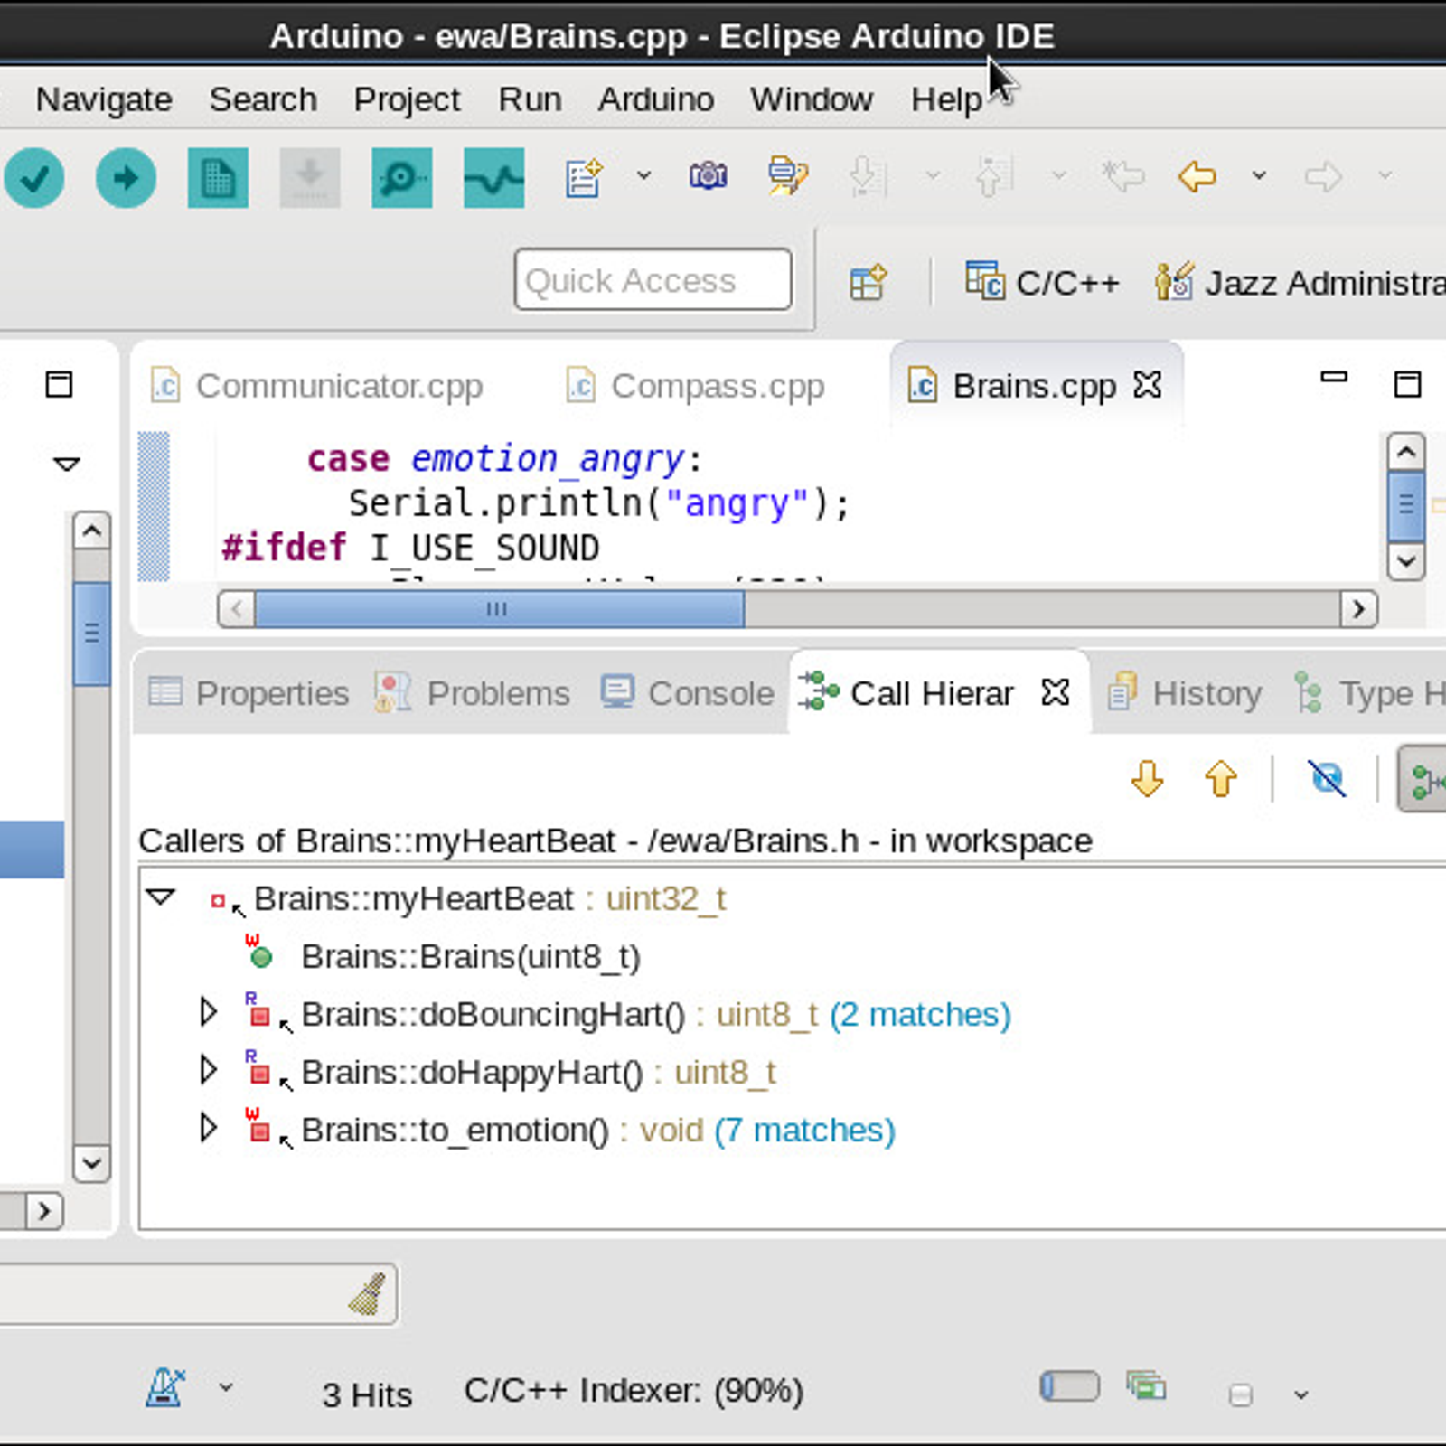Click the C/C++ Indexer status text
The width and height of the screenshot is (1446, 1446).
coord(634,1391)
